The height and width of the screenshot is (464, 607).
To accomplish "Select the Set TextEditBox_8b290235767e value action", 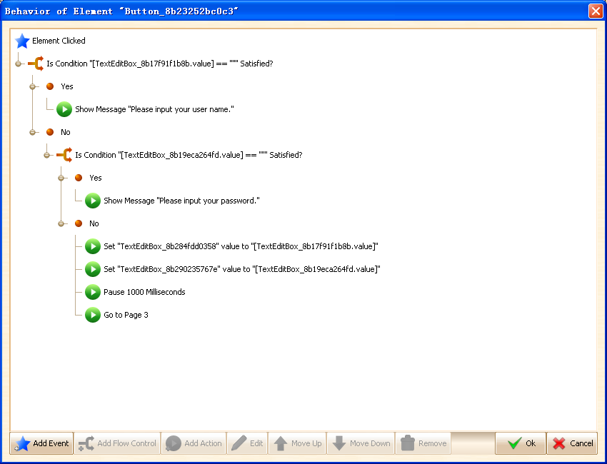I will pyautogui.click(x=241, y=269).
